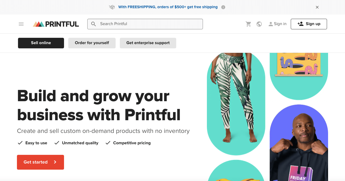
Task: Open Get enterprise support
Action: pos(148,43)
